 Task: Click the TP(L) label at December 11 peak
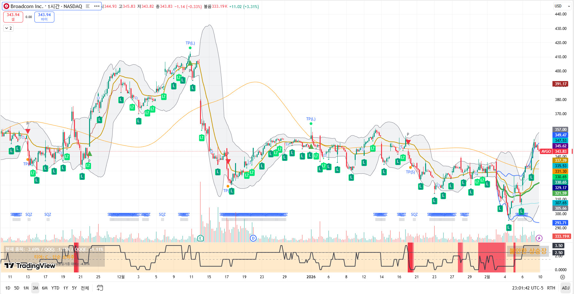click(x=190, y=43)
